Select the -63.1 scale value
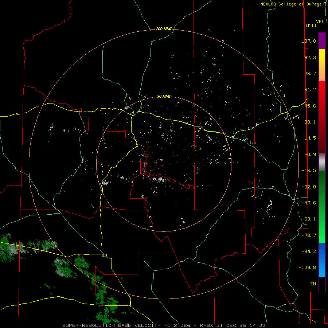Viewport: 328px width, 328px height. (309, 219)
